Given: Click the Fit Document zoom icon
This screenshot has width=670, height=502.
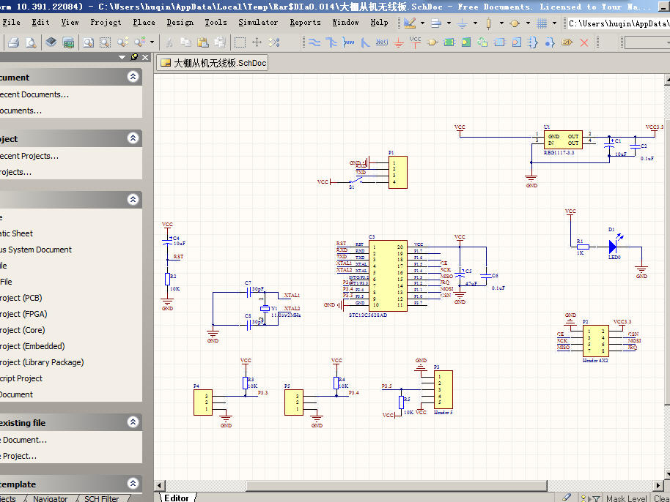Looking at the screenshot, I should (88, 42).
